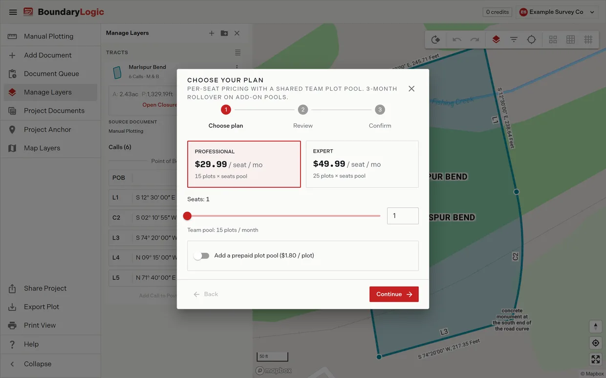
Task: Click the seats slider handle
Action: click(x=187, y=216)
